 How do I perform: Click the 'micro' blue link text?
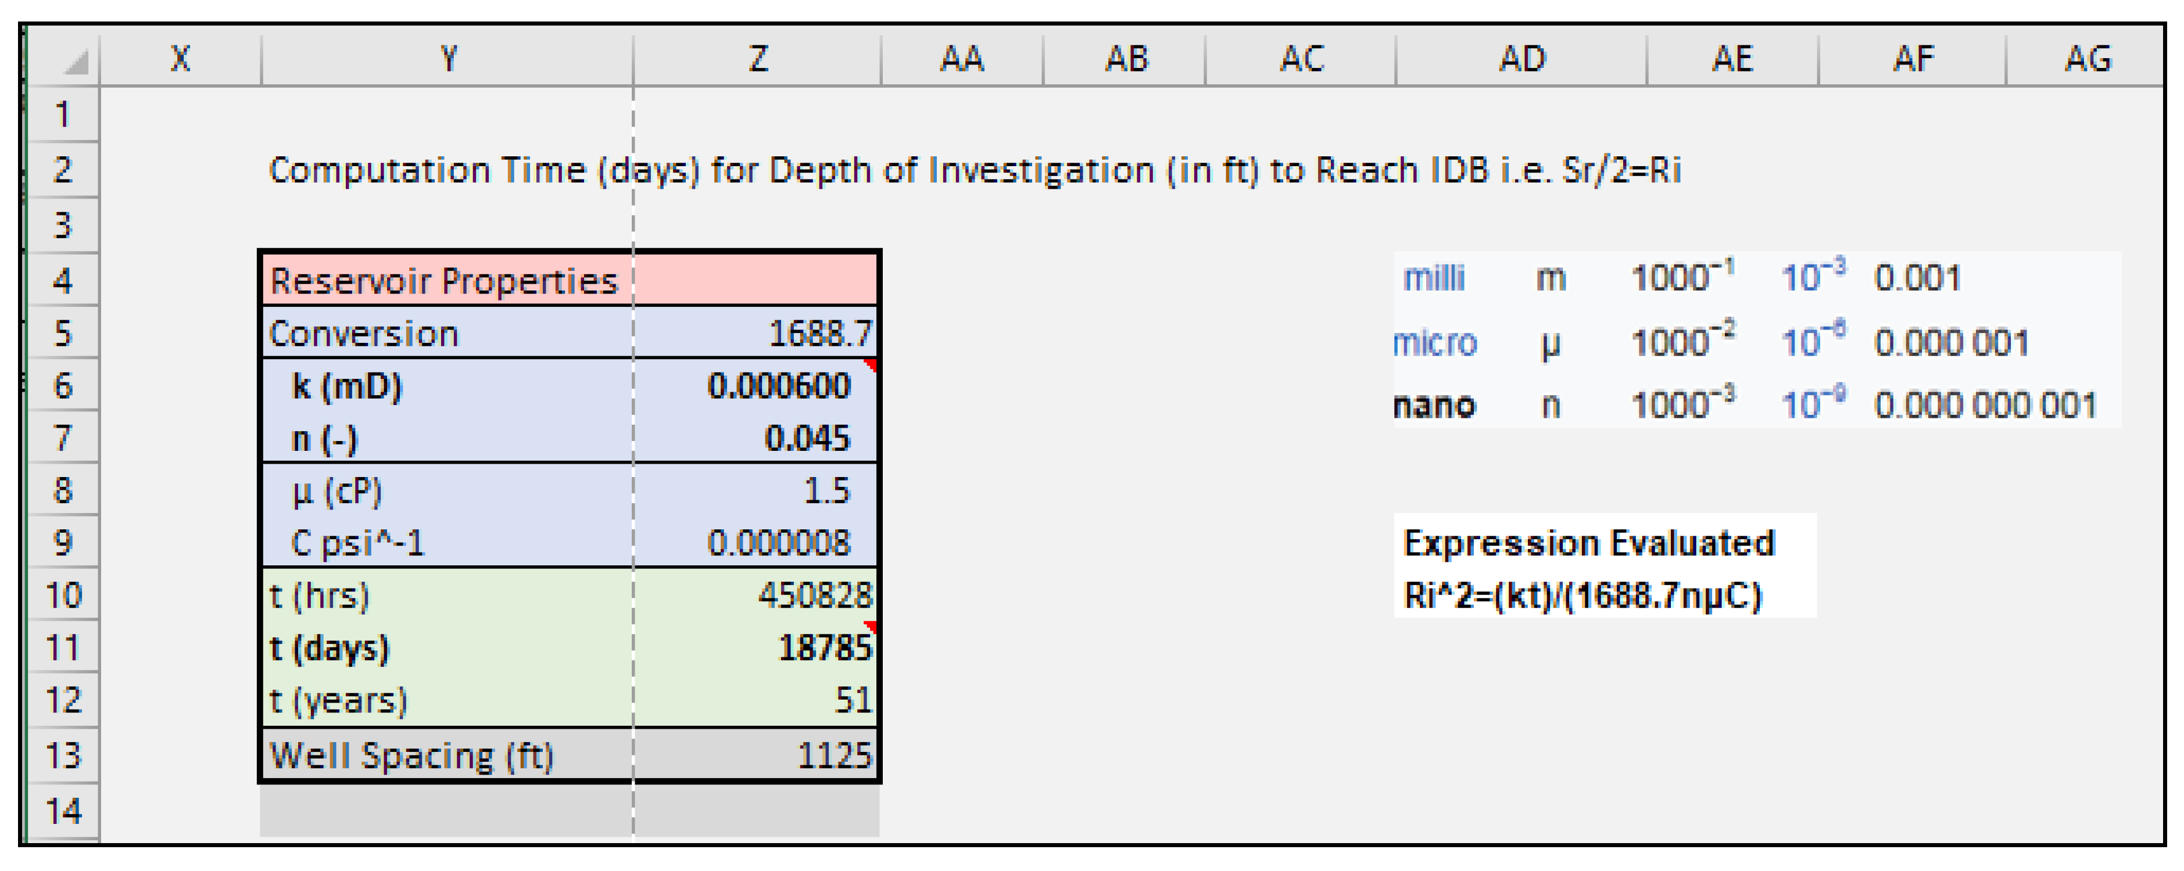coord(1434,343)
